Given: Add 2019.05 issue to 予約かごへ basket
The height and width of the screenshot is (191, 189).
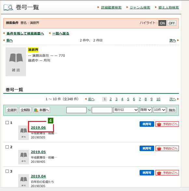Looking at the screenshot, I should pos(167,149).
